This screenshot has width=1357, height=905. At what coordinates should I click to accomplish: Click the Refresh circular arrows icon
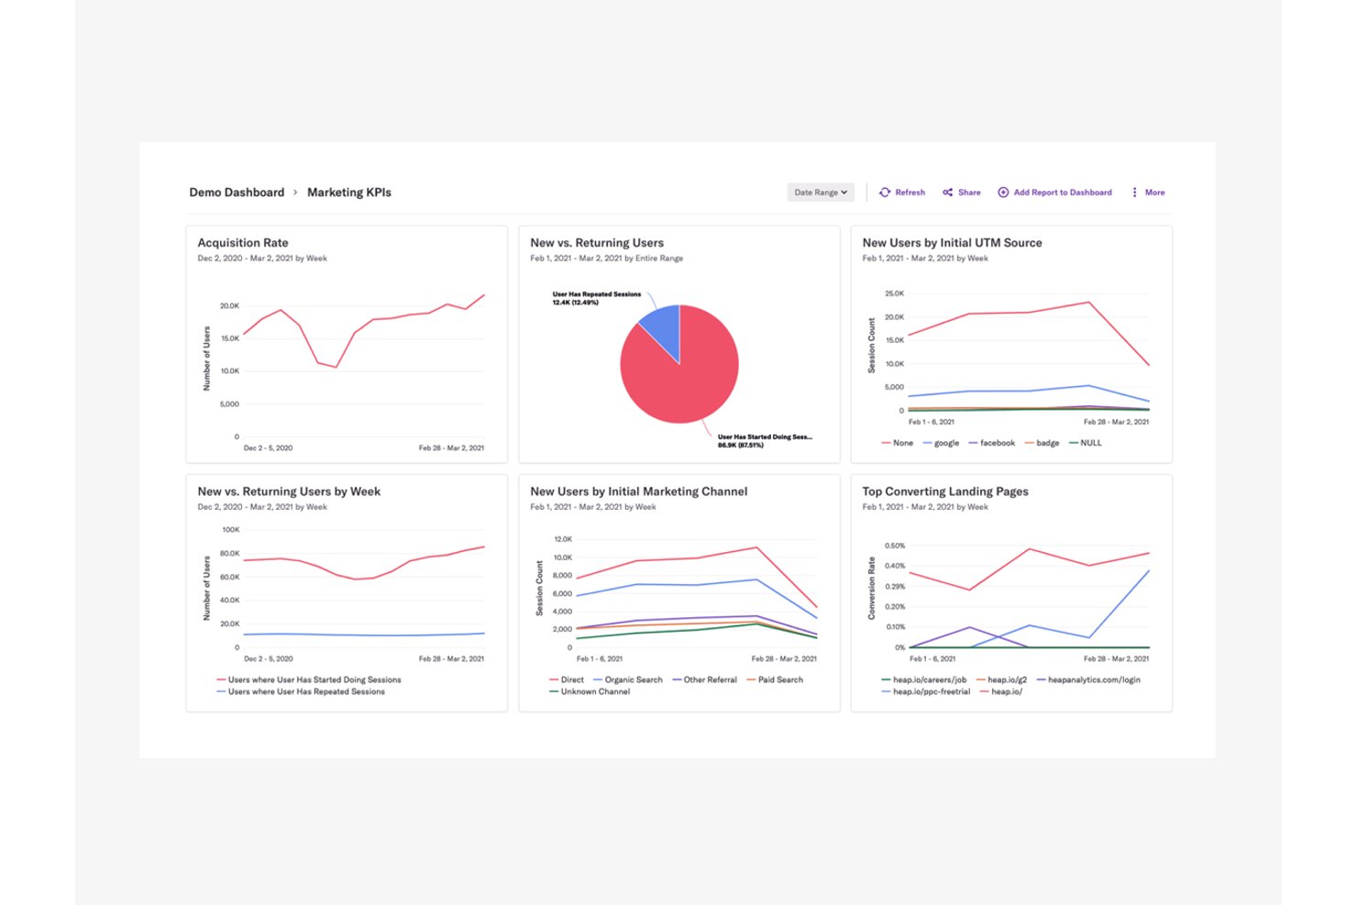(885, 193)
